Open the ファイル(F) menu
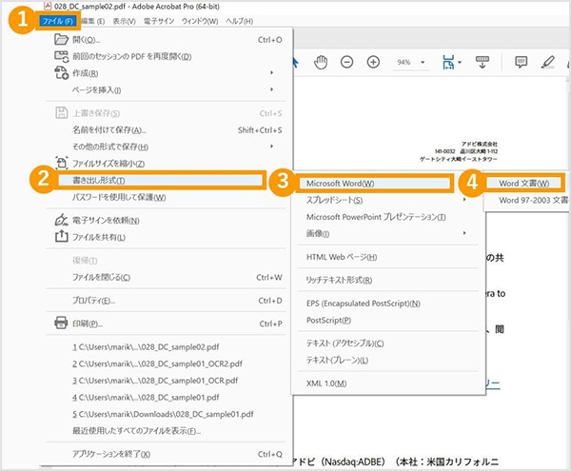Image resolution: width=571 pixels, height=471 pixels. coord(57,21)
